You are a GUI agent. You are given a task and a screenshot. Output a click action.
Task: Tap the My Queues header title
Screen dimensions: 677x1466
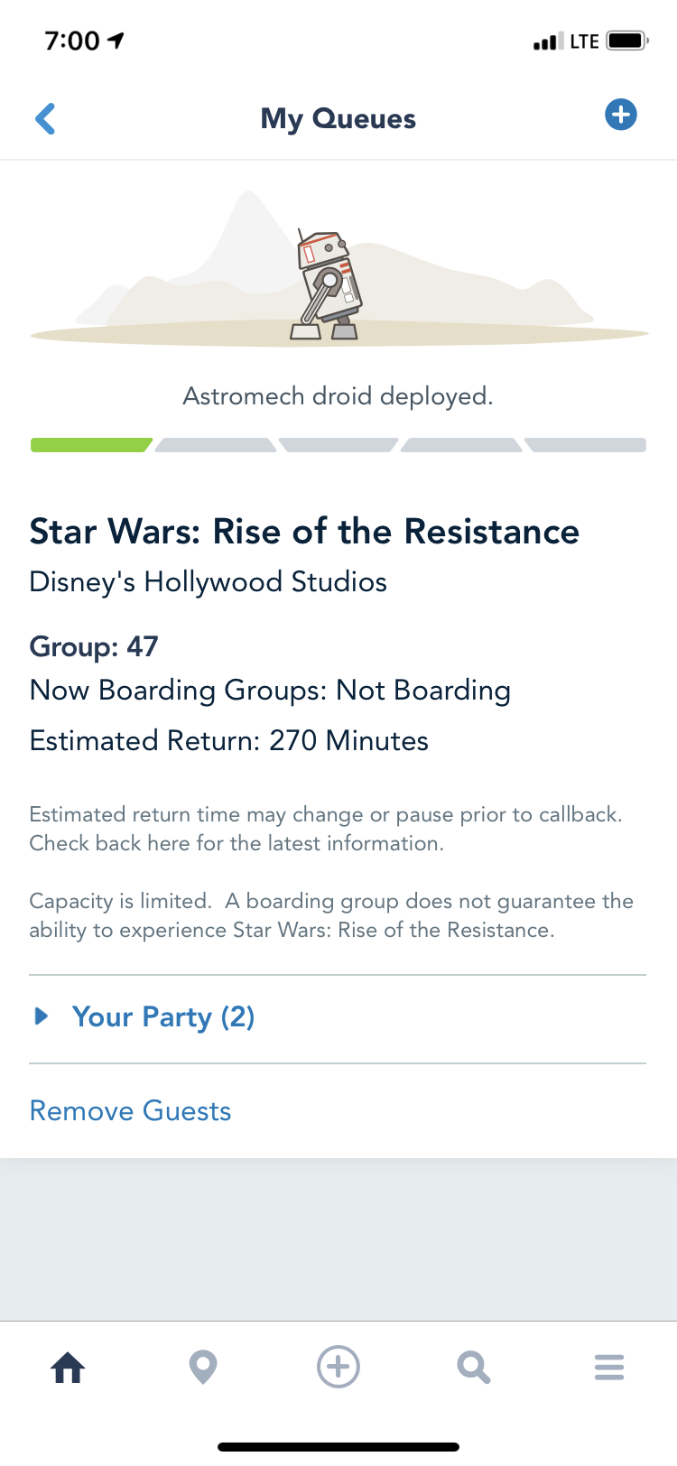[x=338, y=118]
